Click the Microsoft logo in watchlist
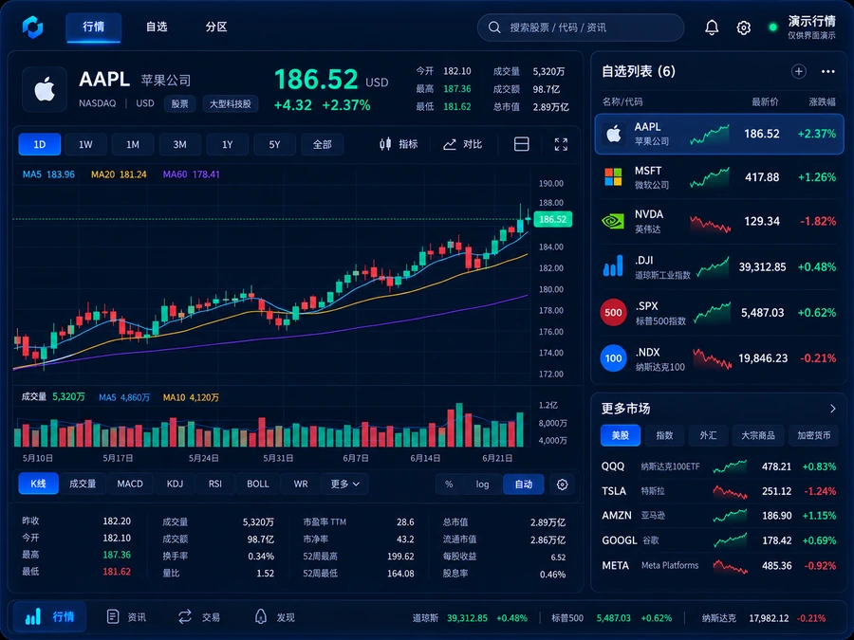 tap(613, 177)
